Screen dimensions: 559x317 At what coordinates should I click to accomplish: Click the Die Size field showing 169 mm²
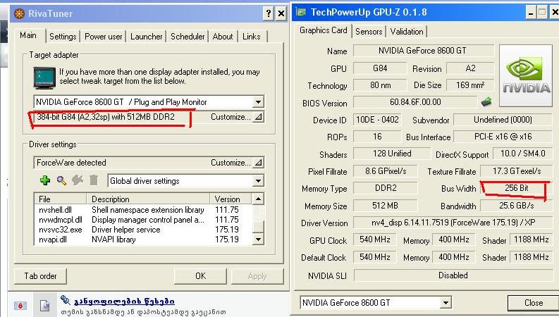(470, 85)
